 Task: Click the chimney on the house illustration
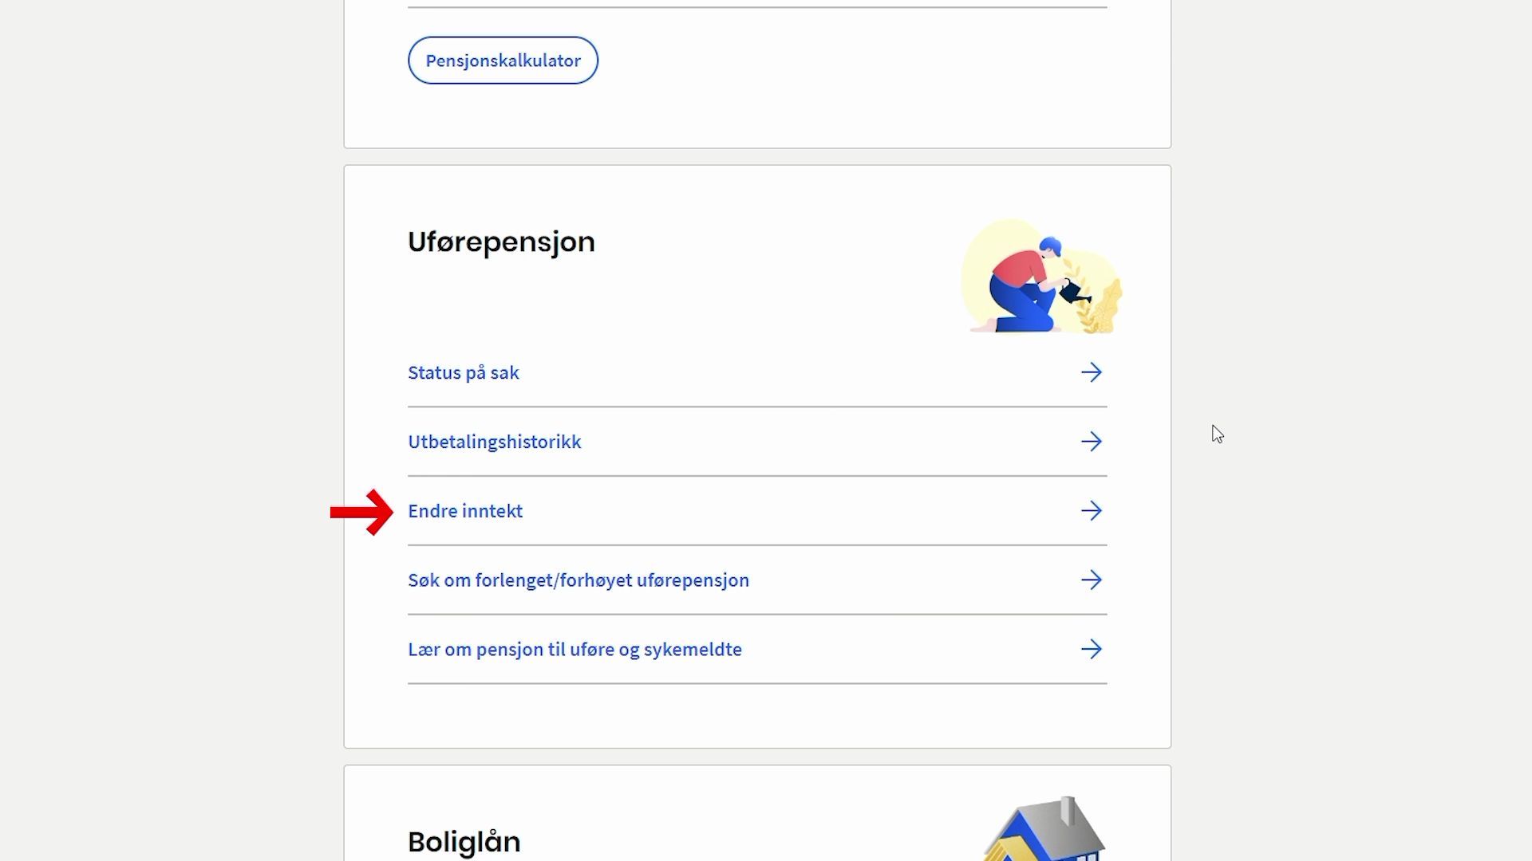pos(1068,812)
